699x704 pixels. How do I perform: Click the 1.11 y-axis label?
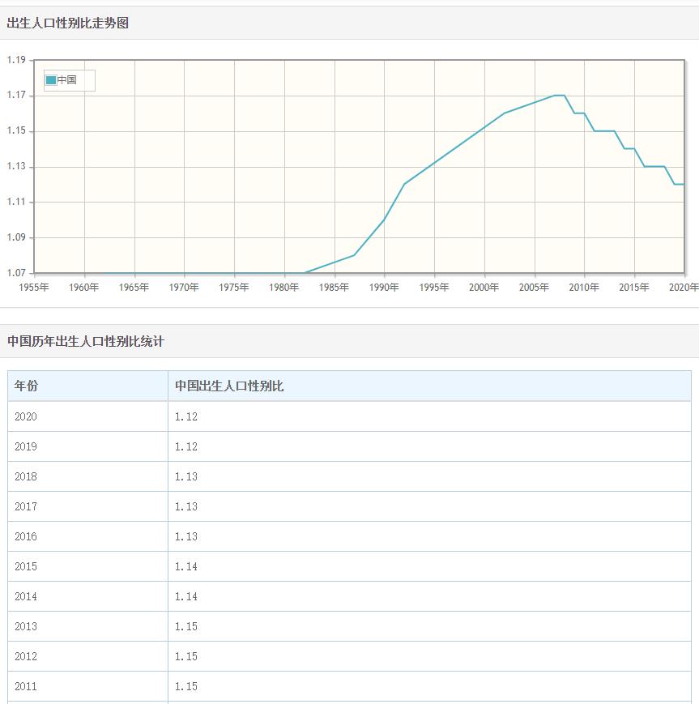click(16, 202)
